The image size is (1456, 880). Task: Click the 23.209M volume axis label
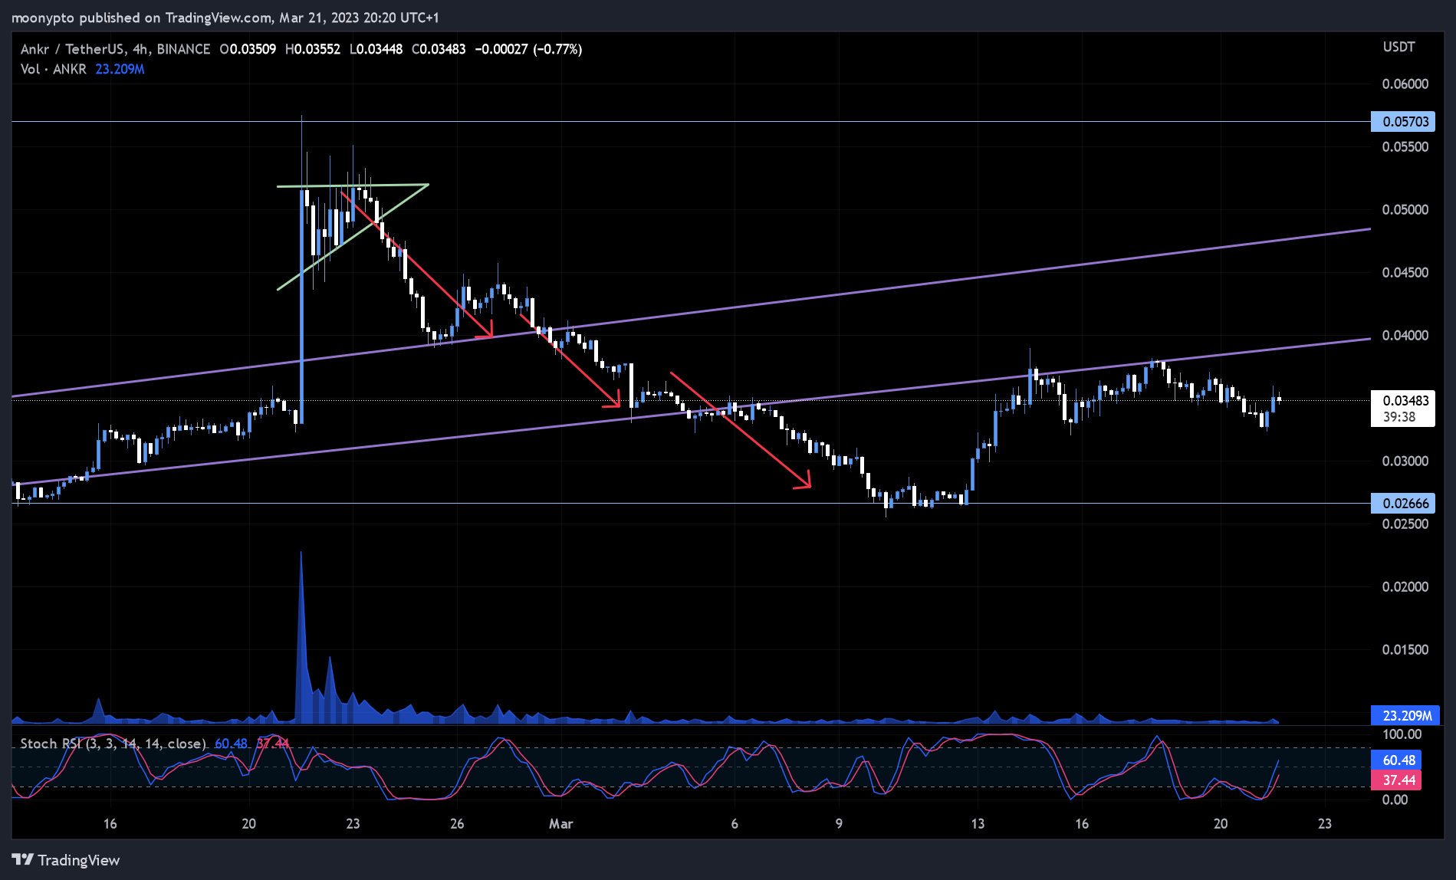(x=1407, y=715)
